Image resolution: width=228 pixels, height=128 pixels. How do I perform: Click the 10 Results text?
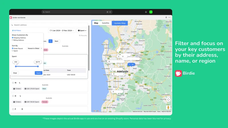(83, 36)
